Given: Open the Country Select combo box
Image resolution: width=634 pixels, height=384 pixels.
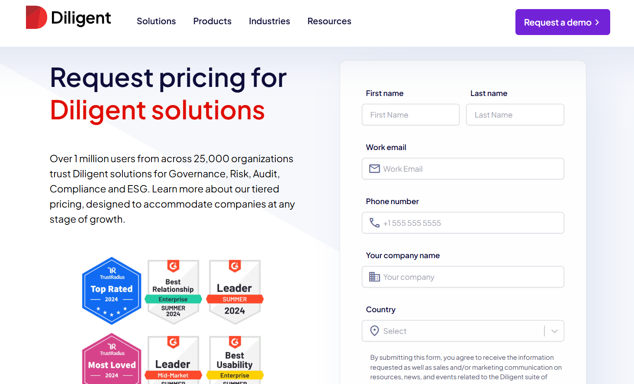Looking at the screenshot, I should (454, 331).
